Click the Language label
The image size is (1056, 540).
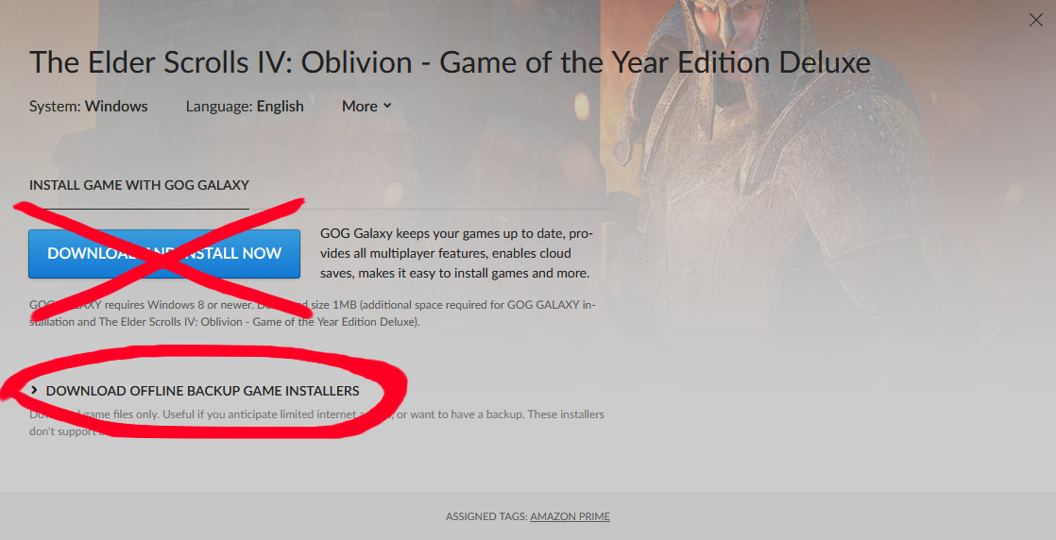[x=219, y=106]
